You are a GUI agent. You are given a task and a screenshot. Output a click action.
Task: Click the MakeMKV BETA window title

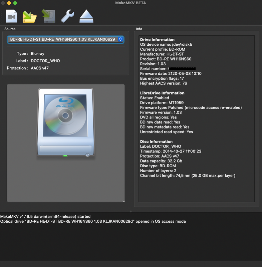click(x=130, y=3)
